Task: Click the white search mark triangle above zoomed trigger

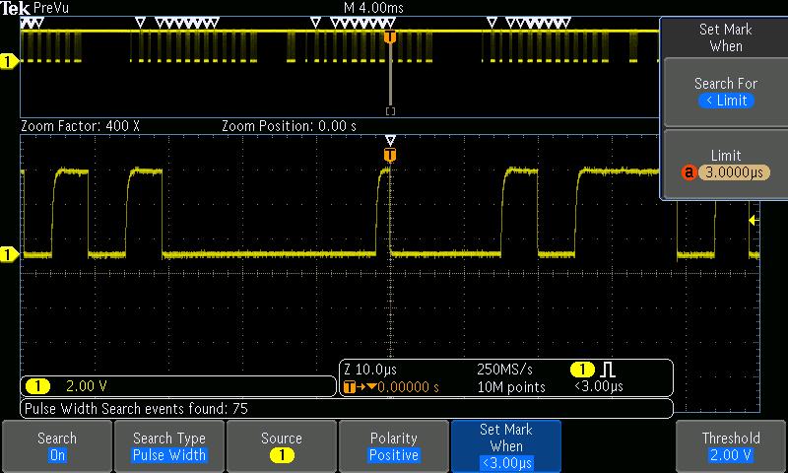Action: coord(390,140)
